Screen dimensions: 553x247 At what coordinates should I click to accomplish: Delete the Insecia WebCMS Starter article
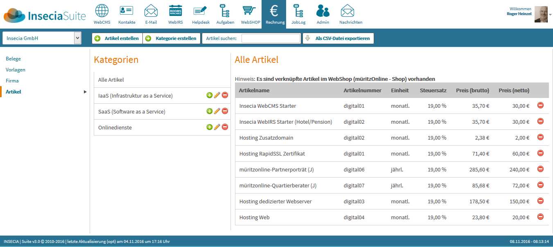(x=540, y=105)
